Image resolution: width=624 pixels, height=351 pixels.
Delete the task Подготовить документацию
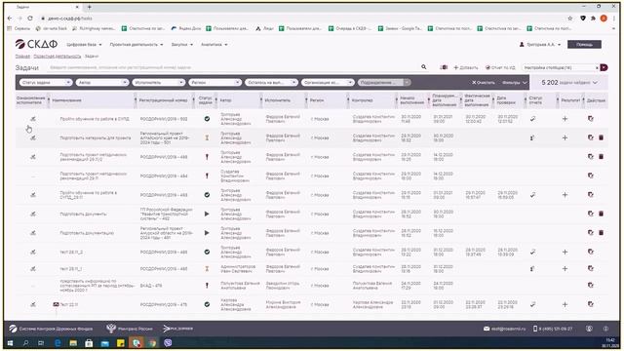(x=602, y=233)
